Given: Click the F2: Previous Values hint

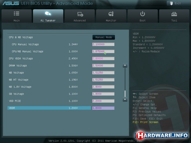Looking at the screenshot, I should coord(147,112).
